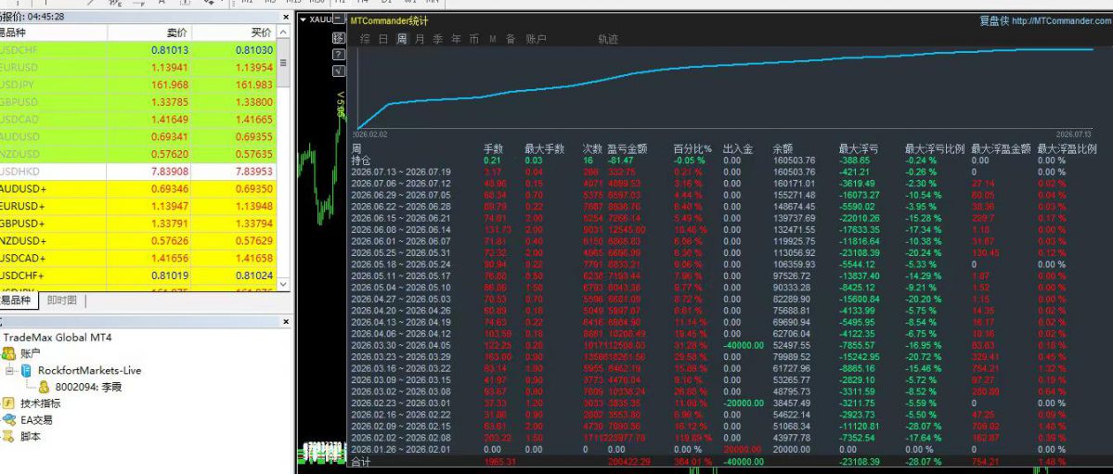Viewport: 1113px width, 474px height.
Task: Click the 移 move button on chart
Action: [x=339, y=38]
